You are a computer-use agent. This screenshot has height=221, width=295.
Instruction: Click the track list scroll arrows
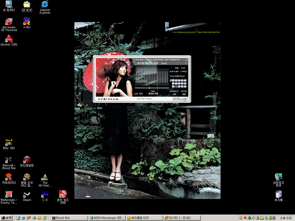click(171, 81)
